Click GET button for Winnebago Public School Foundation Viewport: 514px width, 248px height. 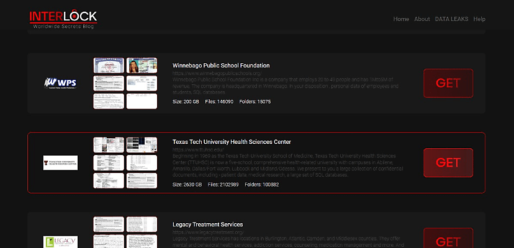point(448,83)
